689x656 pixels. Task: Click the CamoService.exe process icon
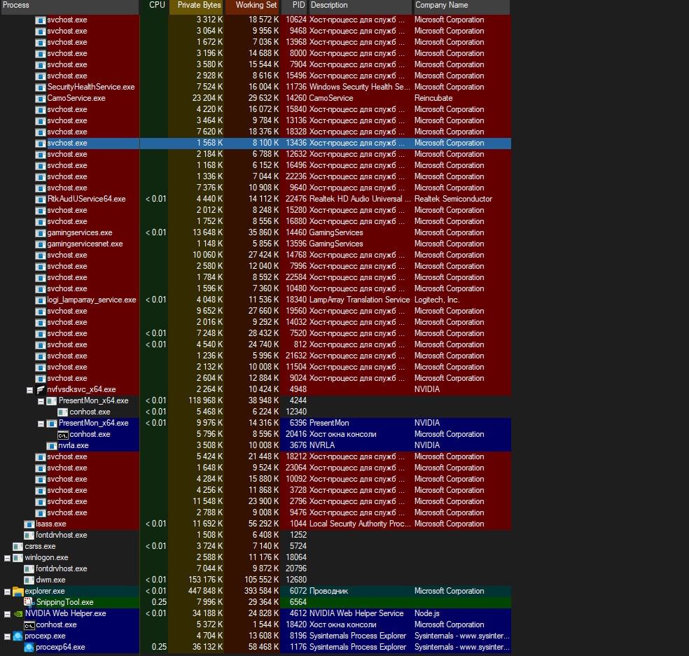tap(41, 99)
